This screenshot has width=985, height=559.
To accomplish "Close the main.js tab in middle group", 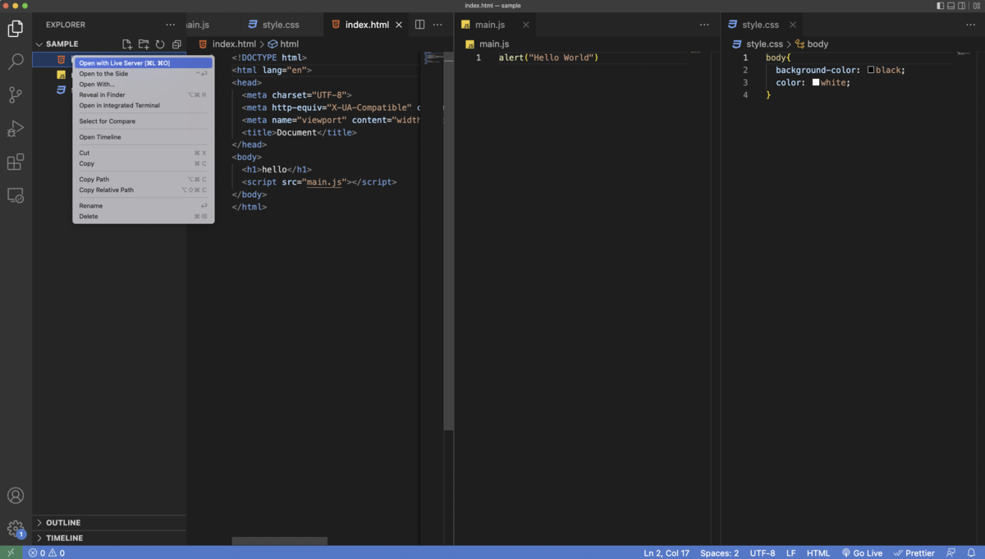I will click(x=526, y=25).
